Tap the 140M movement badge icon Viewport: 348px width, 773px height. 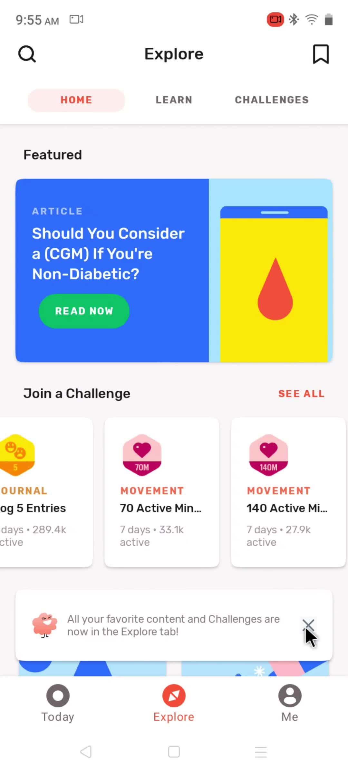point(269,455)
